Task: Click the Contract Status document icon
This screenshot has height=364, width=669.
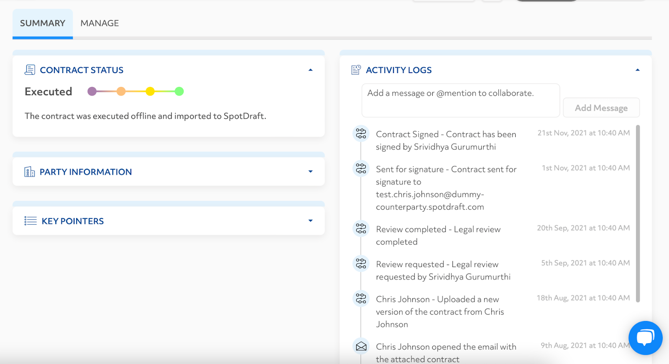Action: [30, 70]
